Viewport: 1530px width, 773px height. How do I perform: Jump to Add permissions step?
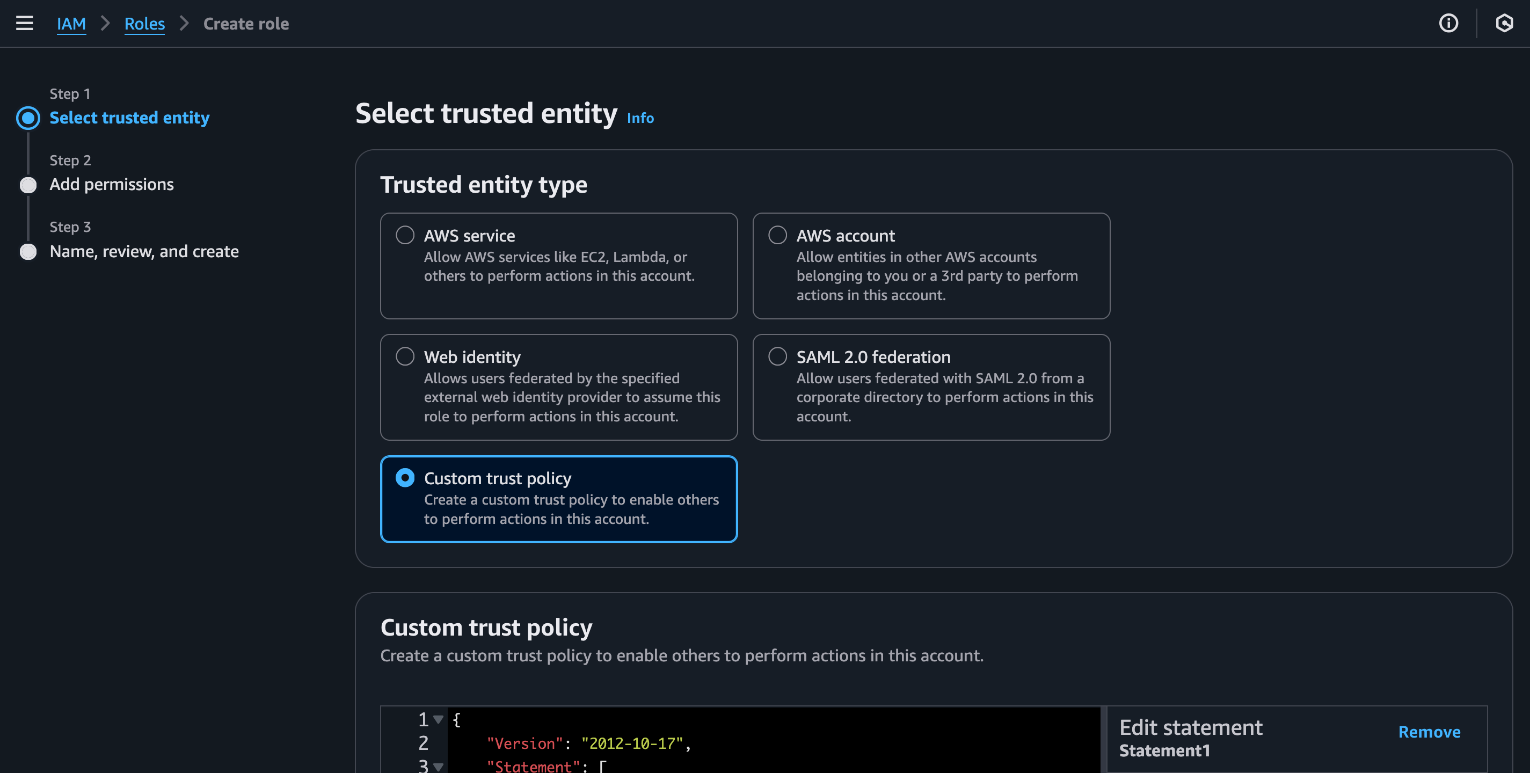pos(112,185)
